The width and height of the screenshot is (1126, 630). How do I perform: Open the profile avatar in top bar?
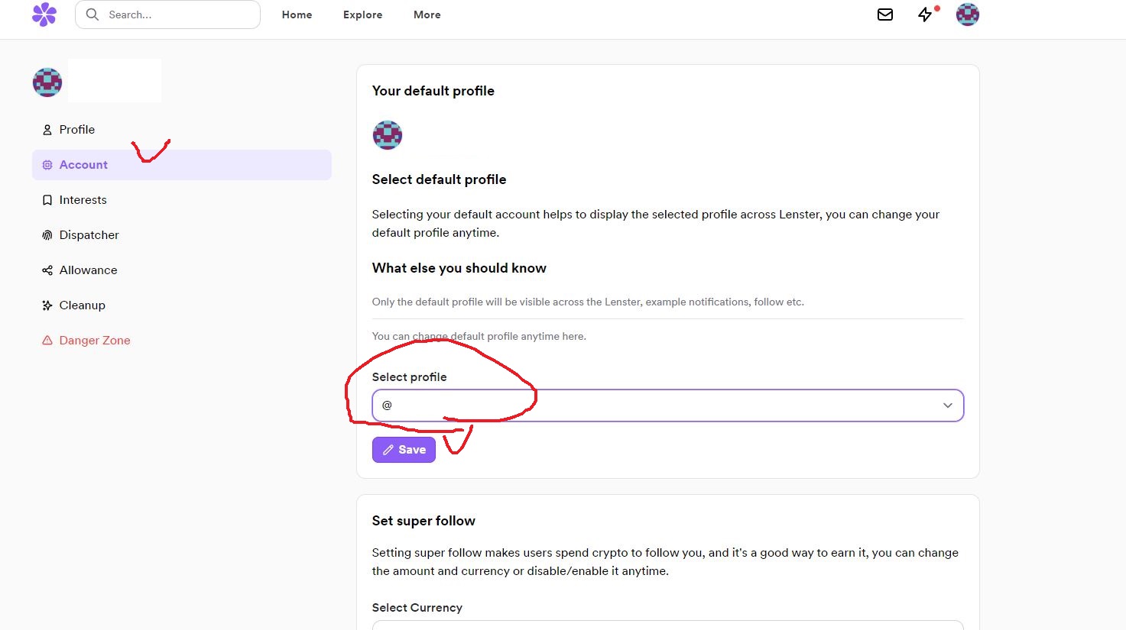pyautogui.click(x=968, y=15)
